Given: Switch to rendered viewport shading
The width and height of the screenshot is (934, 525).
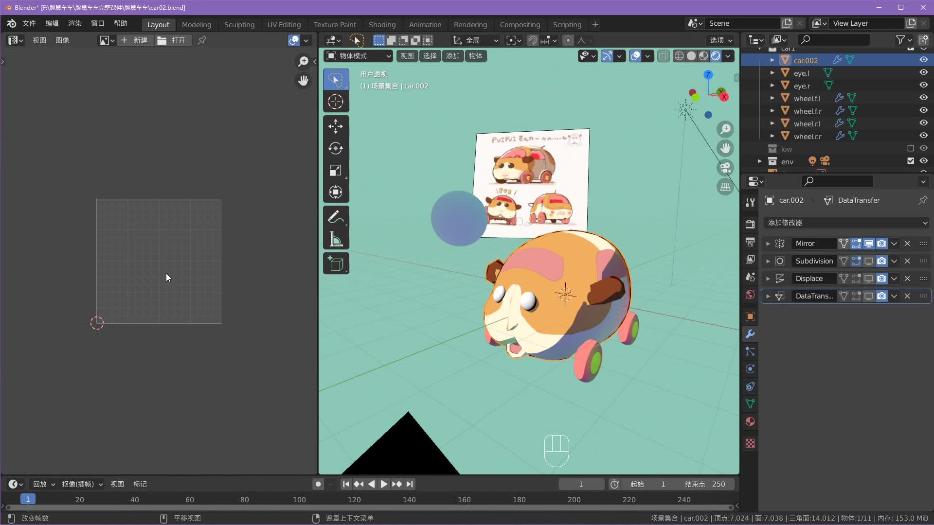Looking at the screenshot, I should click(716, 56).
